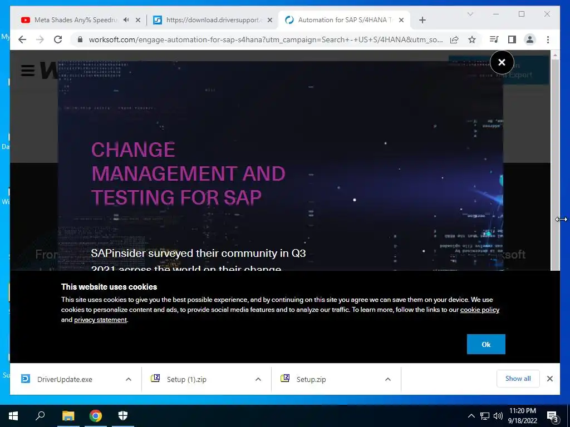Open the DriverUpdate.exe download
Viewport: 570px width, 427px height.
tap(66, 379)
